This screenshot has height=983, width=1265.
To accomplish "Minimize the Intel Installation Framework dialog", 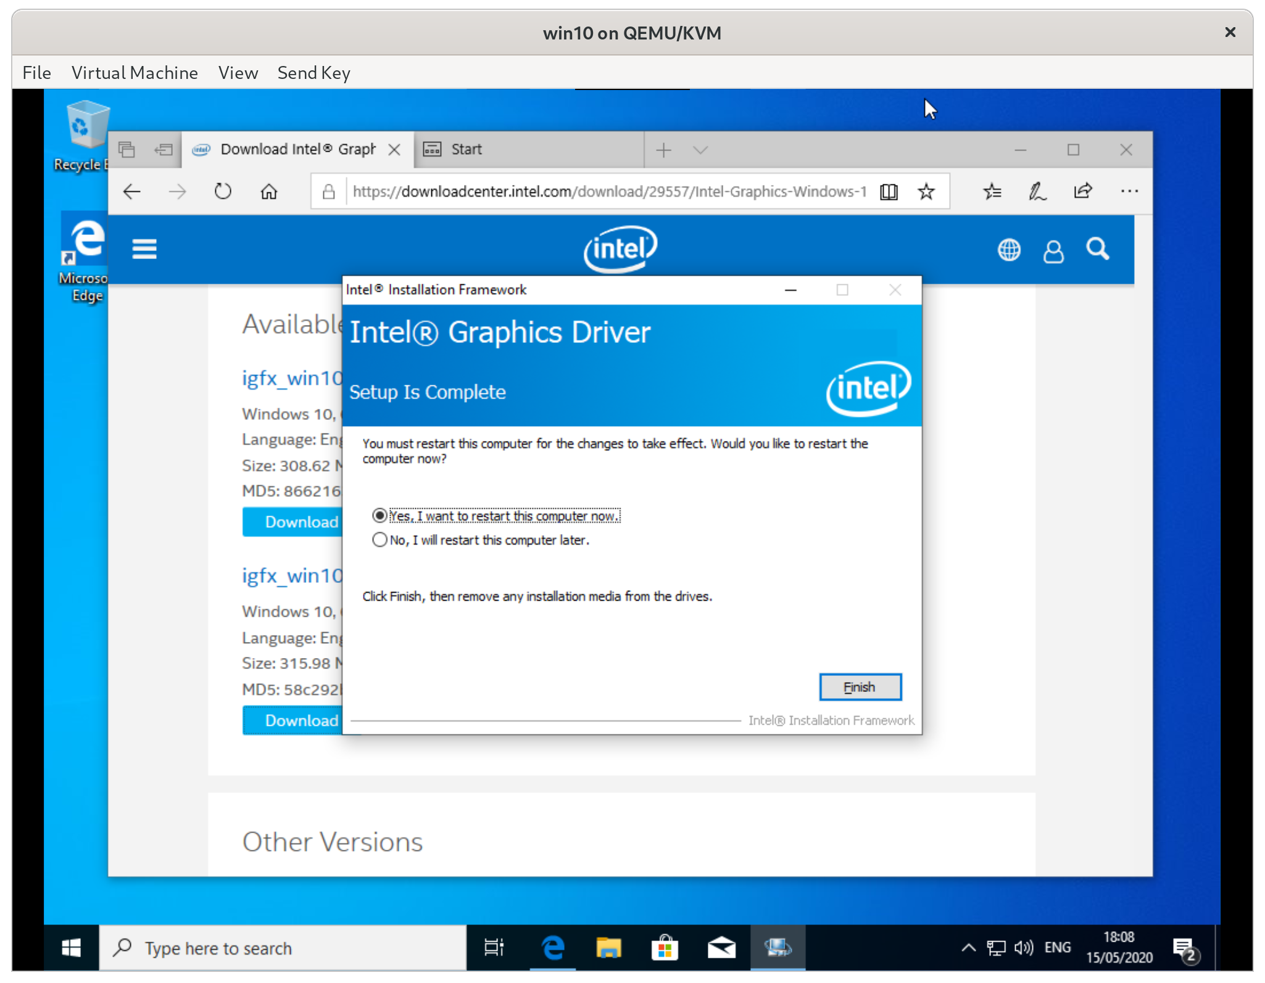I will click(x=790, y=290).
